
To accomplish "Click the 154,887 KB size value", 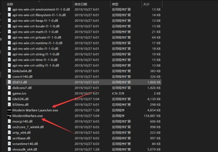I will pos(152,116).
